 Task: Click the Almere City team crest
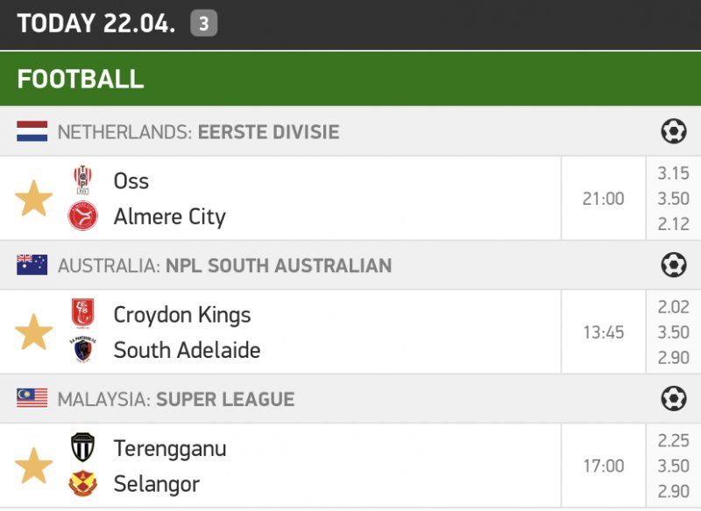point(83,216)
